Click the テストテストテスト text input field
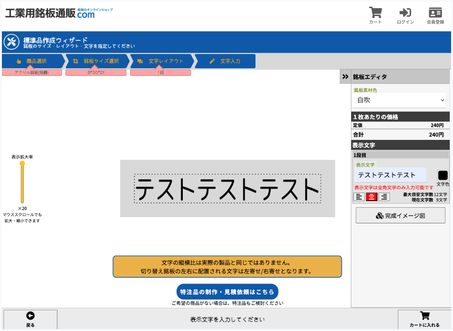 pos(390,175)
